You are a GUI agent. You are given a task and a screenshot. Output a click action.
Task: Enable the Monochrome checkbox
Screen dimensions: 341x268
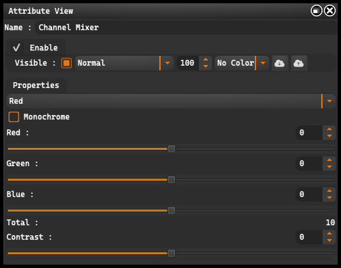click(x=14, y=117)
